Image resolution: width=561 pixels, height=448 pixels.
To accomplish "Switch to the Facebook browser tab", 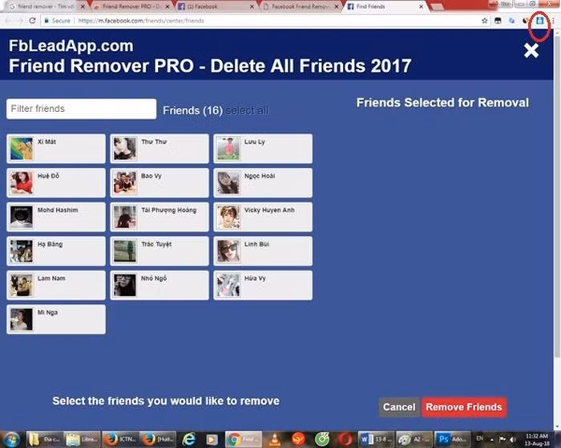I will point(215,6).
